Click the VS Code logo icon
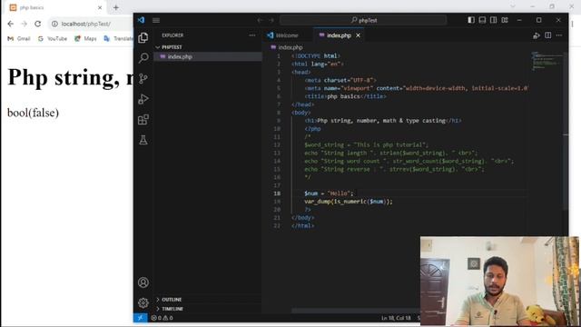Image resolution: width=581 pixels, height=327 pixels. [x=141, y=20]
